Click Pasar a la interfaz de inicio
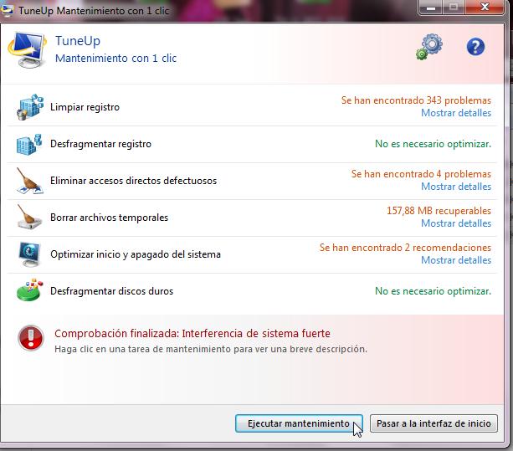Screen dimensions: 513x451 point(433,423)
